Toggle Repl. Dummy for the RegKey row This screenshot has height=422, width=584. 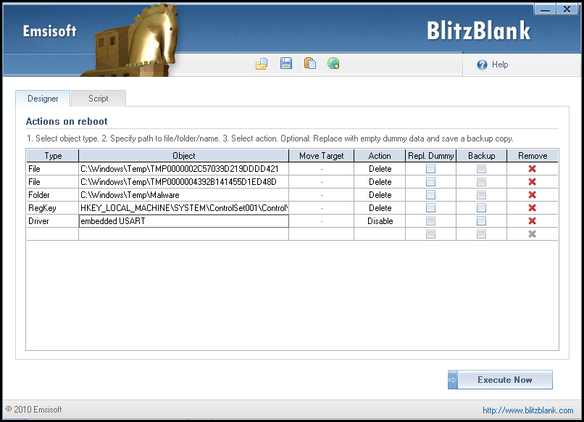pyautogui.click(x=430, y=207)
